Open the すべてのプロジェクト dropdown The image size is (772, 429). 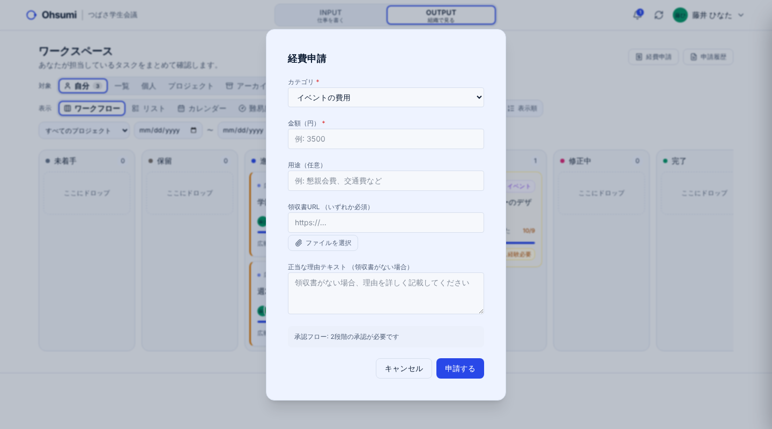click(x=84, y=130)
